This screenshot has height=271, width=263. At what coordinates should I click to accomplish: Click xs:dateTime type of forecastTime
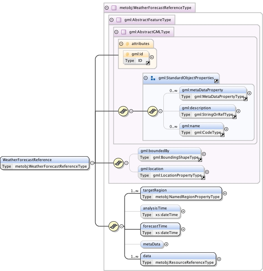click(x=166, y=233)
